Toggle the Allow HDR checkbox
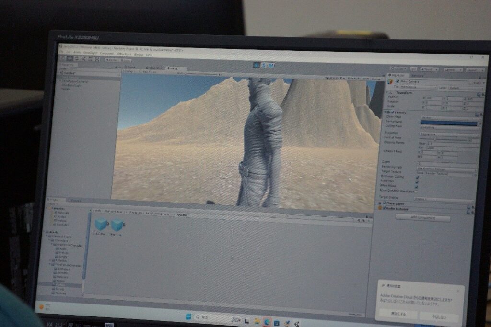 point(416,181)
